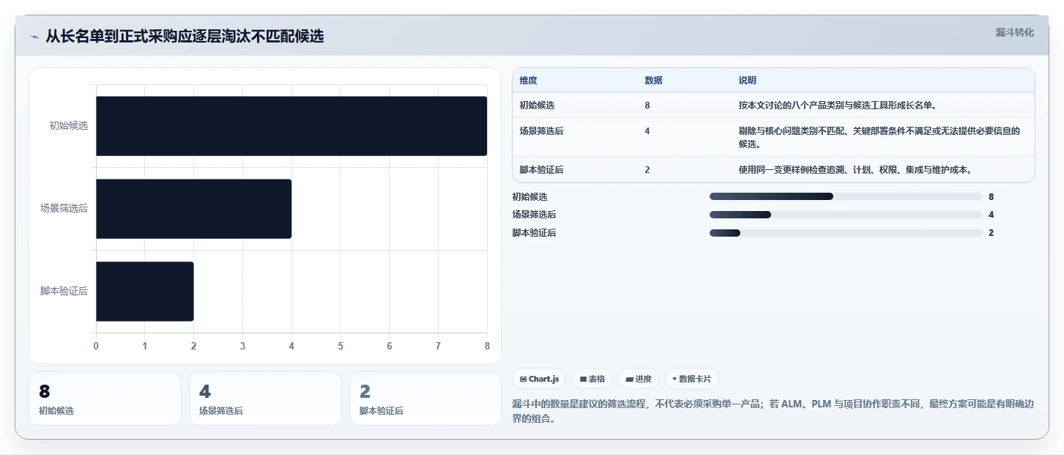Open the 脚本验证后 data card showing 2
Screen dimensions: 1064x455
point(425,399)
